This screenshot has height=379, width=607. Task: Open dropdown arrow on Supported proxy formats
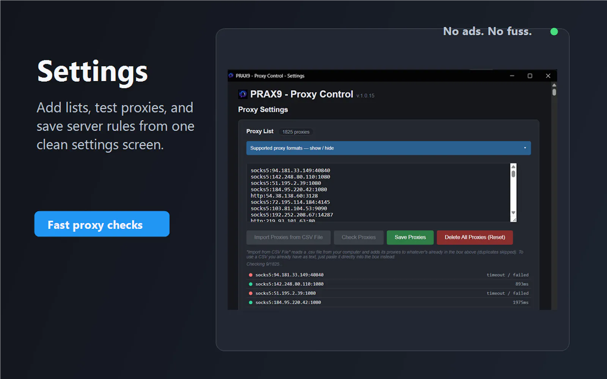(x=525, y=148)
